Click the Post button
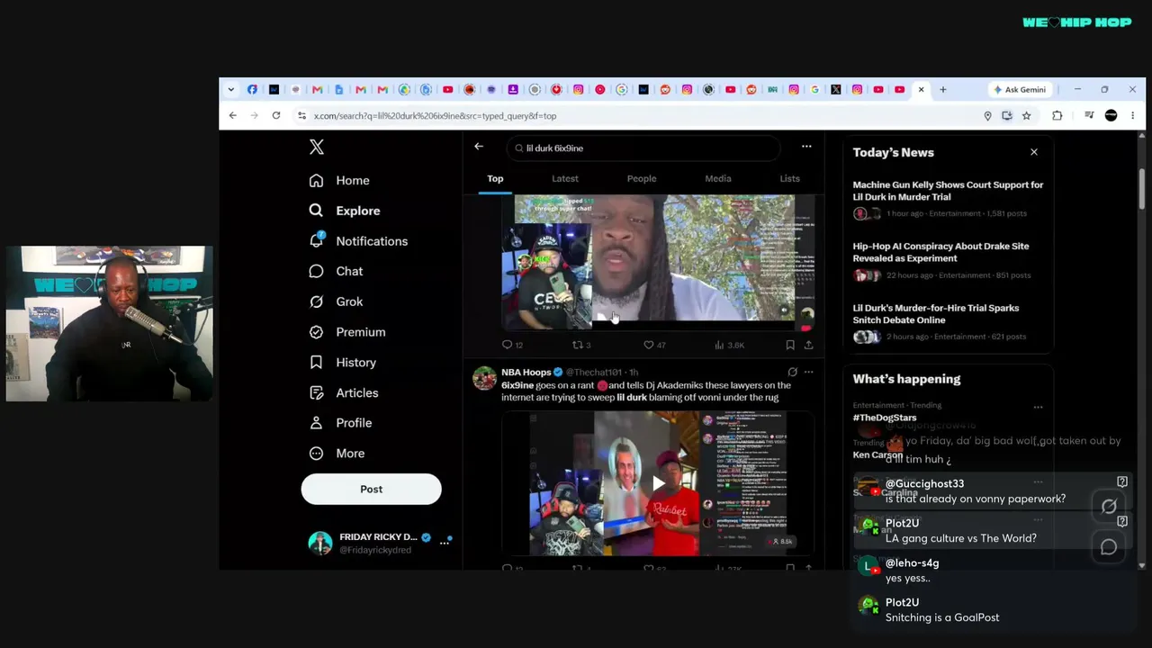The width and height of the screenshot is (1152, 648). 371,489
